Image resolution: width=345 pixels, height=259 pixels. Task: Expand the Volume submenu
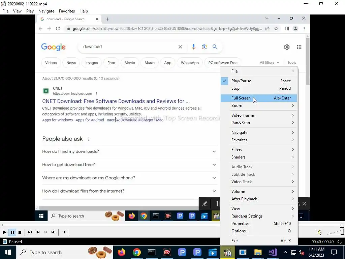(259, 192)
